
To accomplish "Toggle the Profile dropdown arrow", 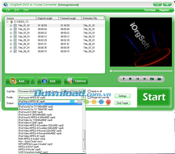I will (x=84, y=97).
